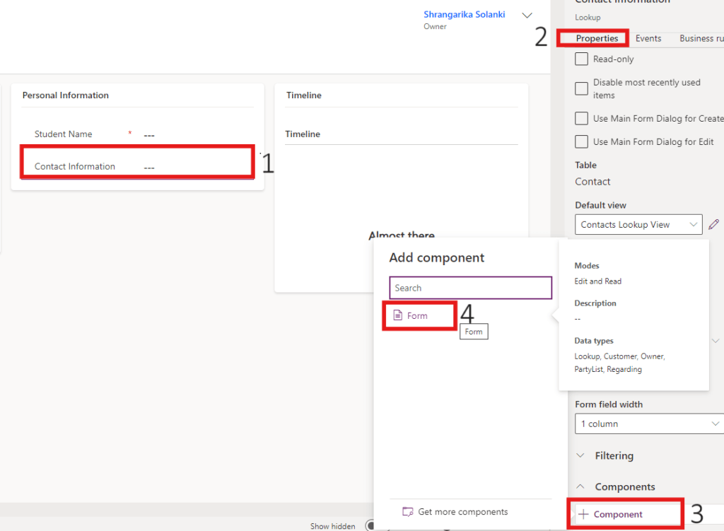724x531 pixels.
Task: Click the plus icon next to Component
Action: 583,514
